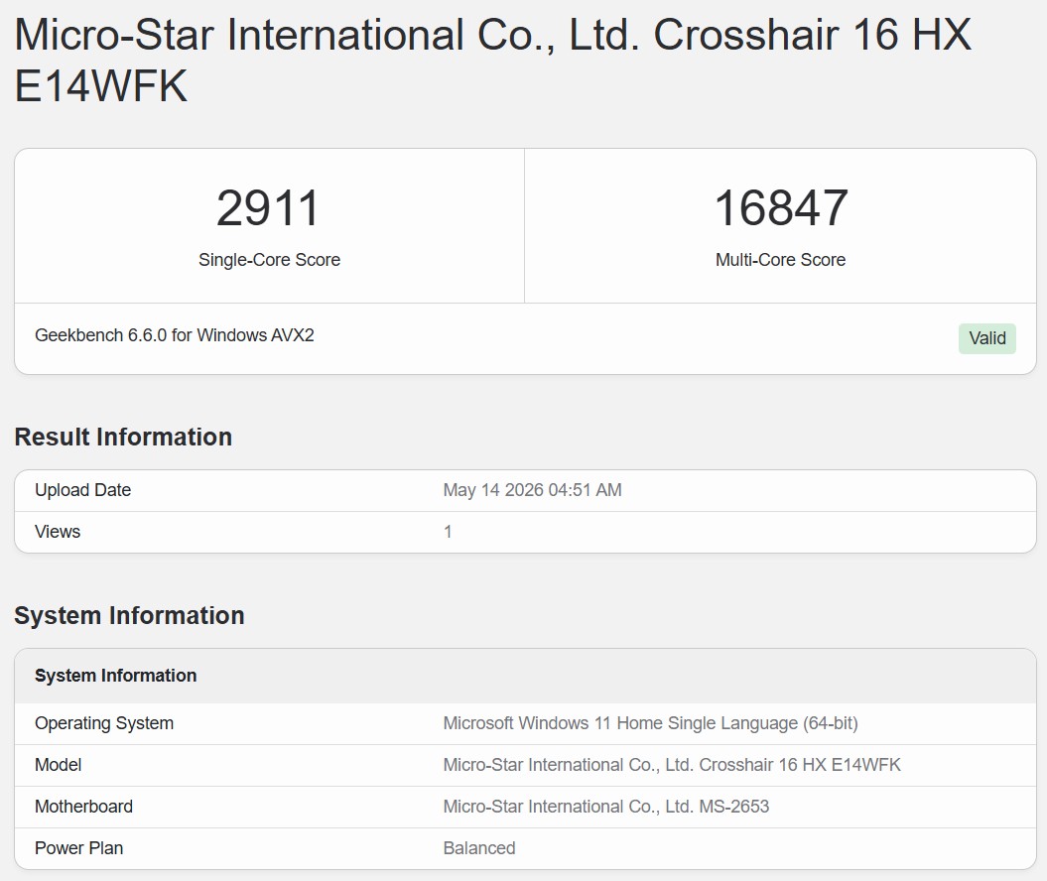1047x881 pixels.
Task: Select the Model value Crosshair 16 HX E14WFK
Action: click(x=672, y=765)
